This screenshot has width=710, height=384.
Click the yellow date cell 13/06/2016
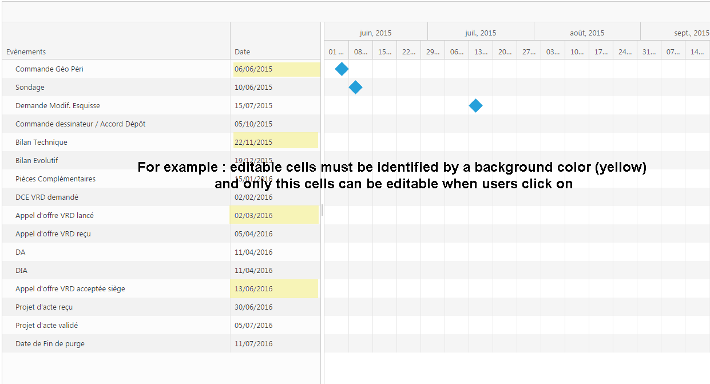pyautogui.click(x=275, y=288)
